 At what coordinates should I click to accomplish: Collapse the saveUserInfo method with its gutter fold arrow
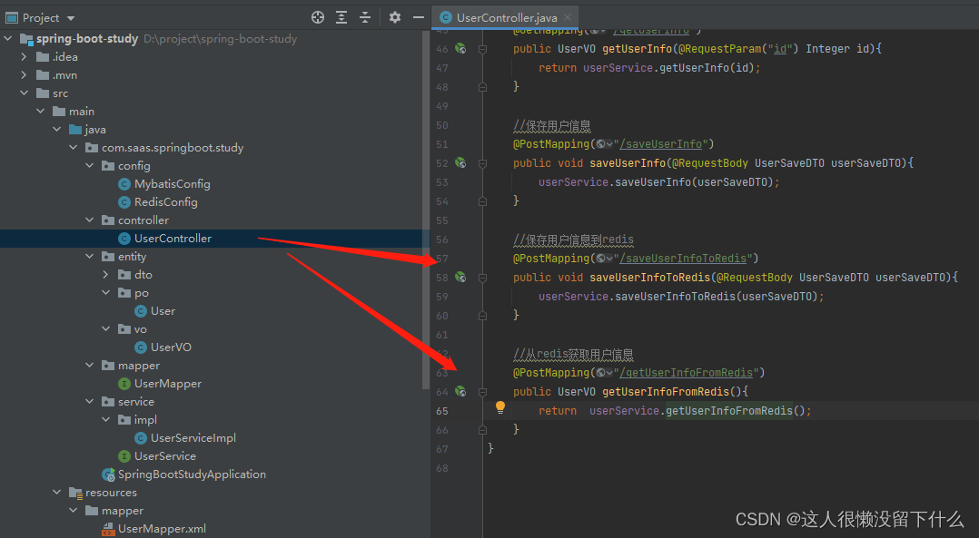(482, 162)
